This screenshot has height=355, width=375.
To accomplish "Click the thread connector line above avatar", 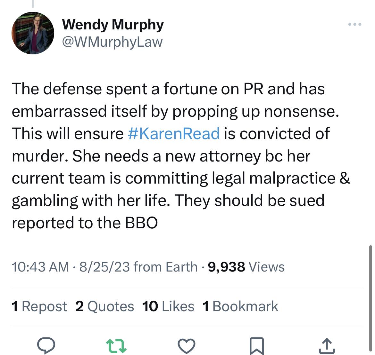I will tap(33, 4).
